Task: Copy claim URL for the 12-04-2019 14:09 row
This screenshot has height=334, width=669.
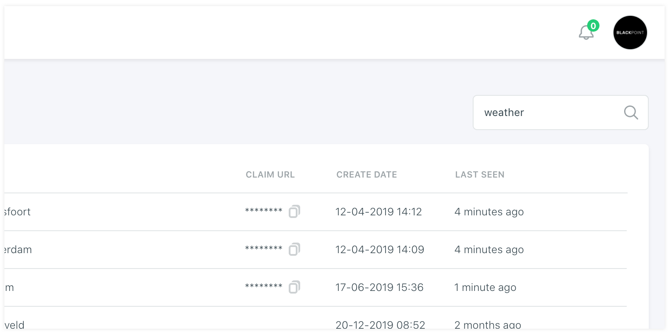Action: [x=294, y=250]
